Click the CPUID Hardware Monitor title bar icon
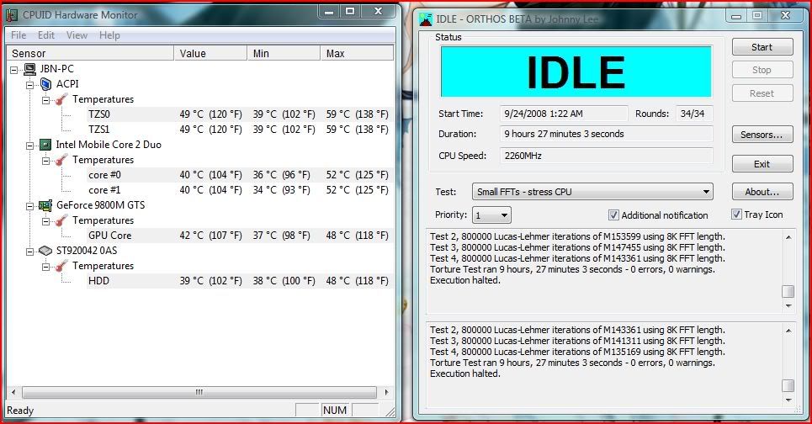This screenshot has height=424, width=812. point(12,15)
